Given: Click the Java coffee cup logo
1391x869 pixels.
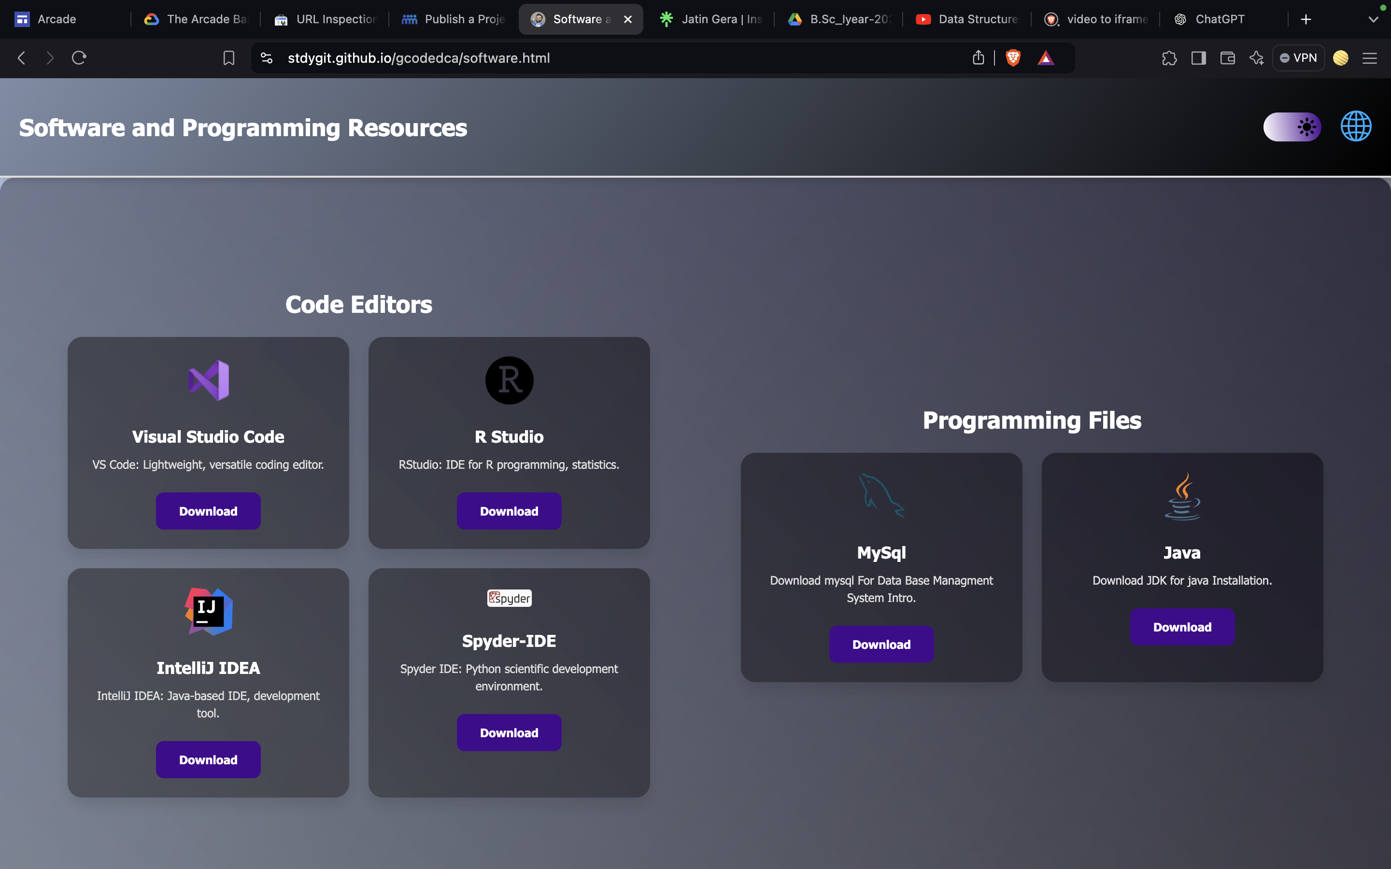Looking at the screenshot, I should pyautogui.click(x=1182, y=497).
